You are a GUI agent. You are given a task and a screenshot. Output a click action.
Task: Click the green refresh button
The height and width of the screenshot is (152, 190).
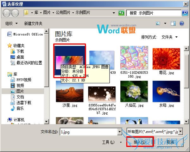coord(121,13)
